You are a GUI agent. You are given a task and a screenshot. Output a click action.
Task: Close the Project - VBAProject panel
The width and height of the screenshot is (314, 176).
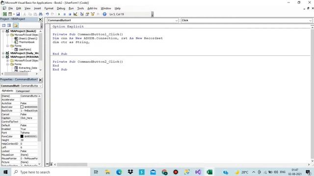pyautogui.click(x=40, y=20)
